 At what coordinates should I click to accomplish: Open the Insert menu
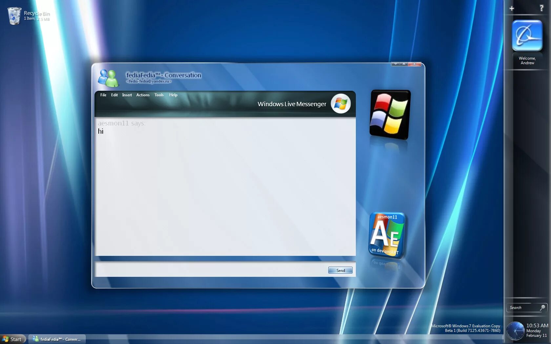pos(127,95)
